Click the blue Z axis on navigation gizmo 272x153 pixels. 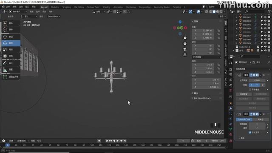point(180,22)
